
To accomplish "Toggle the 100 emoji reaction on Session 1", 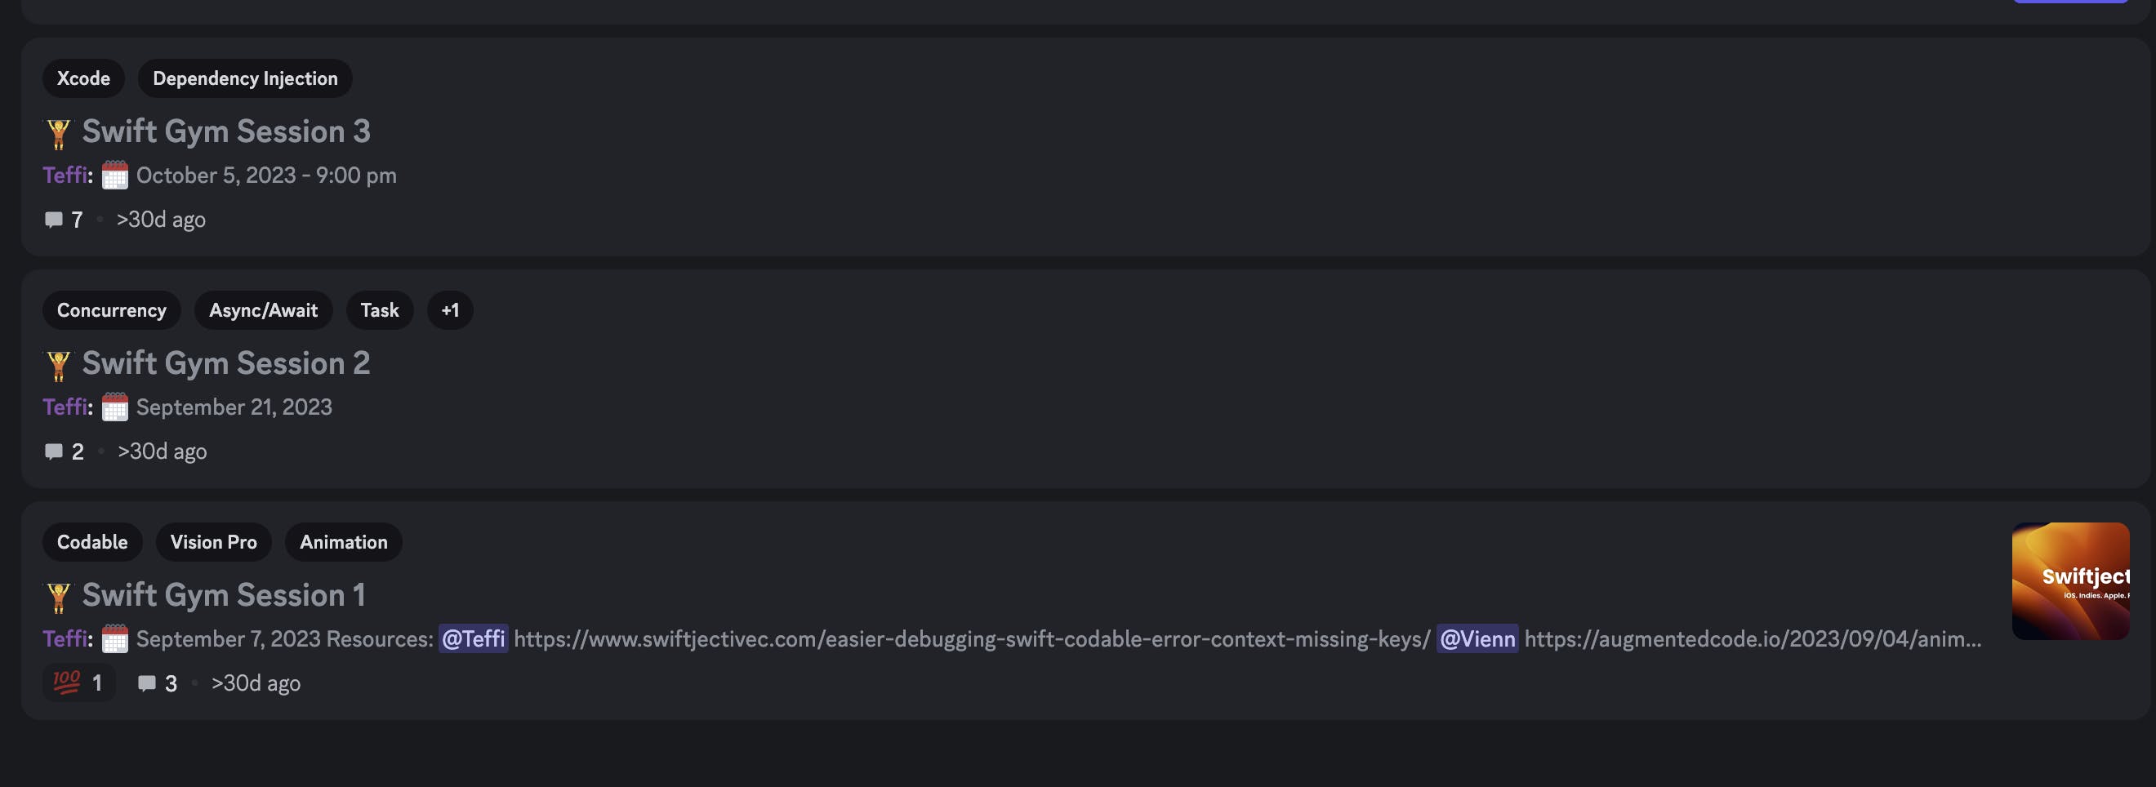I will point(78,683).
